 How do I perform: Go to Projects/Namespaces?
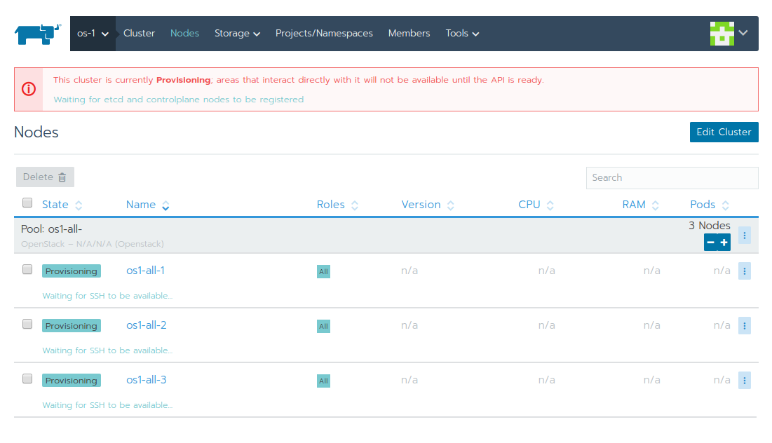click(x=324, y=33)
